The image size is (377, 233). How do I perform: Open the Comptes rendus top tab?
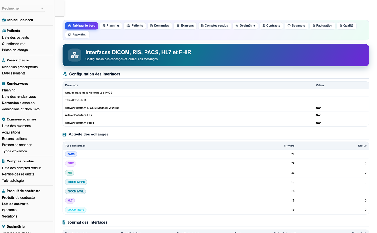(x=215, y=26)
